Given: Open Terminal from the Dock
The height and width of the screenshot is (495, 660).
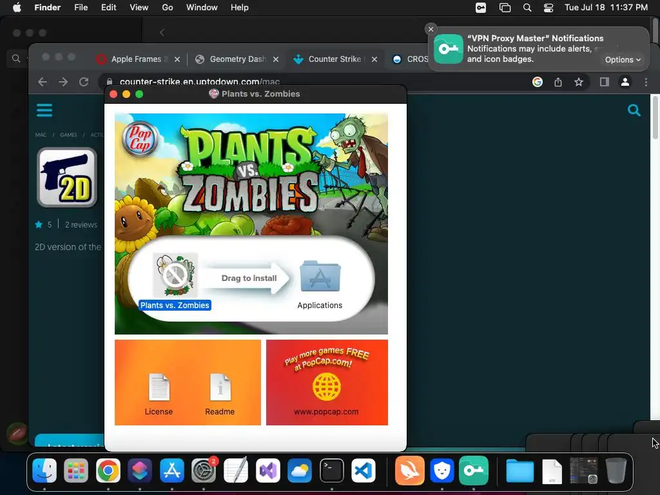Looking at the screenshot, I should 332,471.
